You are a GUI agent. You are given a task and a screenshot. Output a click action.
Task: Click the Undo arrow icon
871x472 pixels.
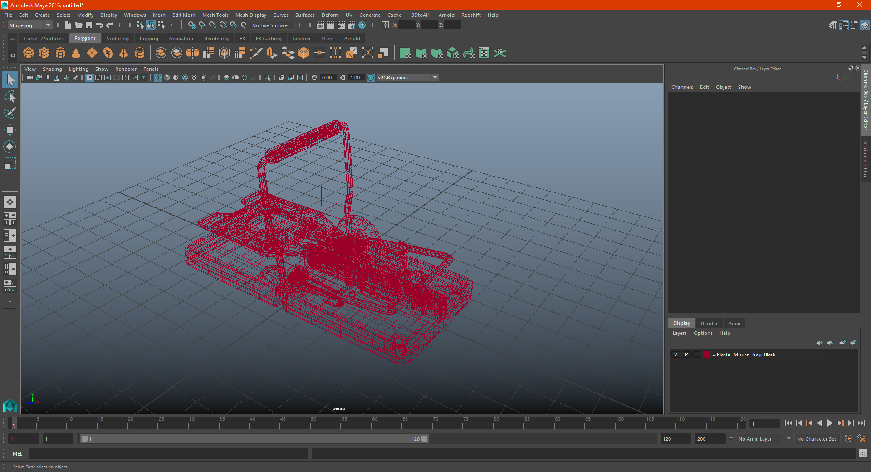tap(99, 25)
